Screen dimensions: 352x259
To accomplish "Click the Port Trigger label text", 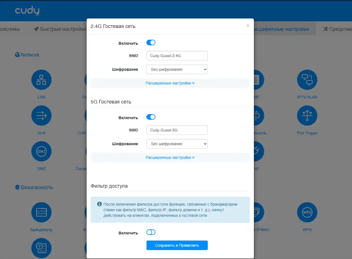I will (x=307, y=133).
